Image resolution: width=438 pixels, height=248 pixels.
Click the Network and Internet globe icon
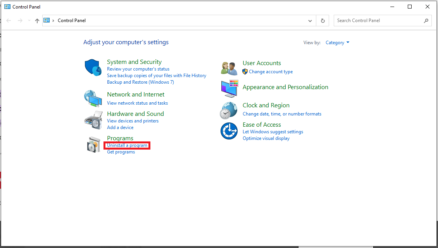click(x=93, y=98)
